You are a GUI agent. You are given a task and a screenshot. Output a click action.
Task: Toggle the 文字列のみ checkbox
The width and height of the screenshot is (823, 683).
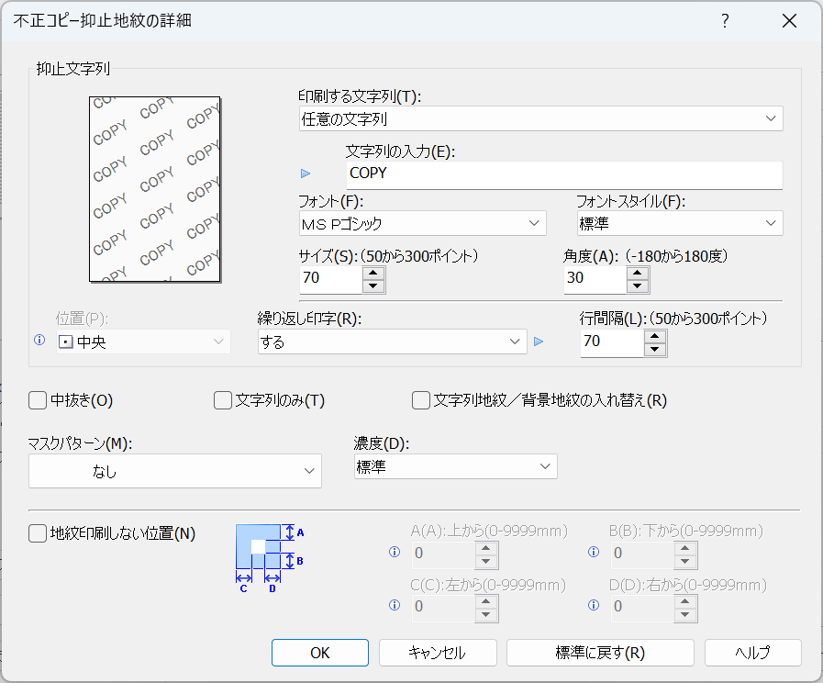click(x=223, y=399)
